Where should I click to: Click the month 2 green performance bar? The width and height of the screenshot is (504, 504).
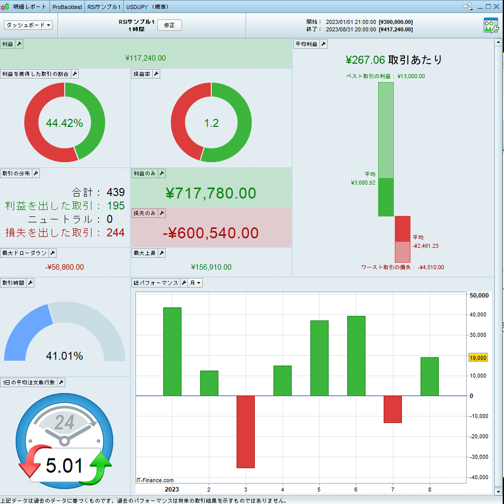pyautogui.click(x=209, y=384)
